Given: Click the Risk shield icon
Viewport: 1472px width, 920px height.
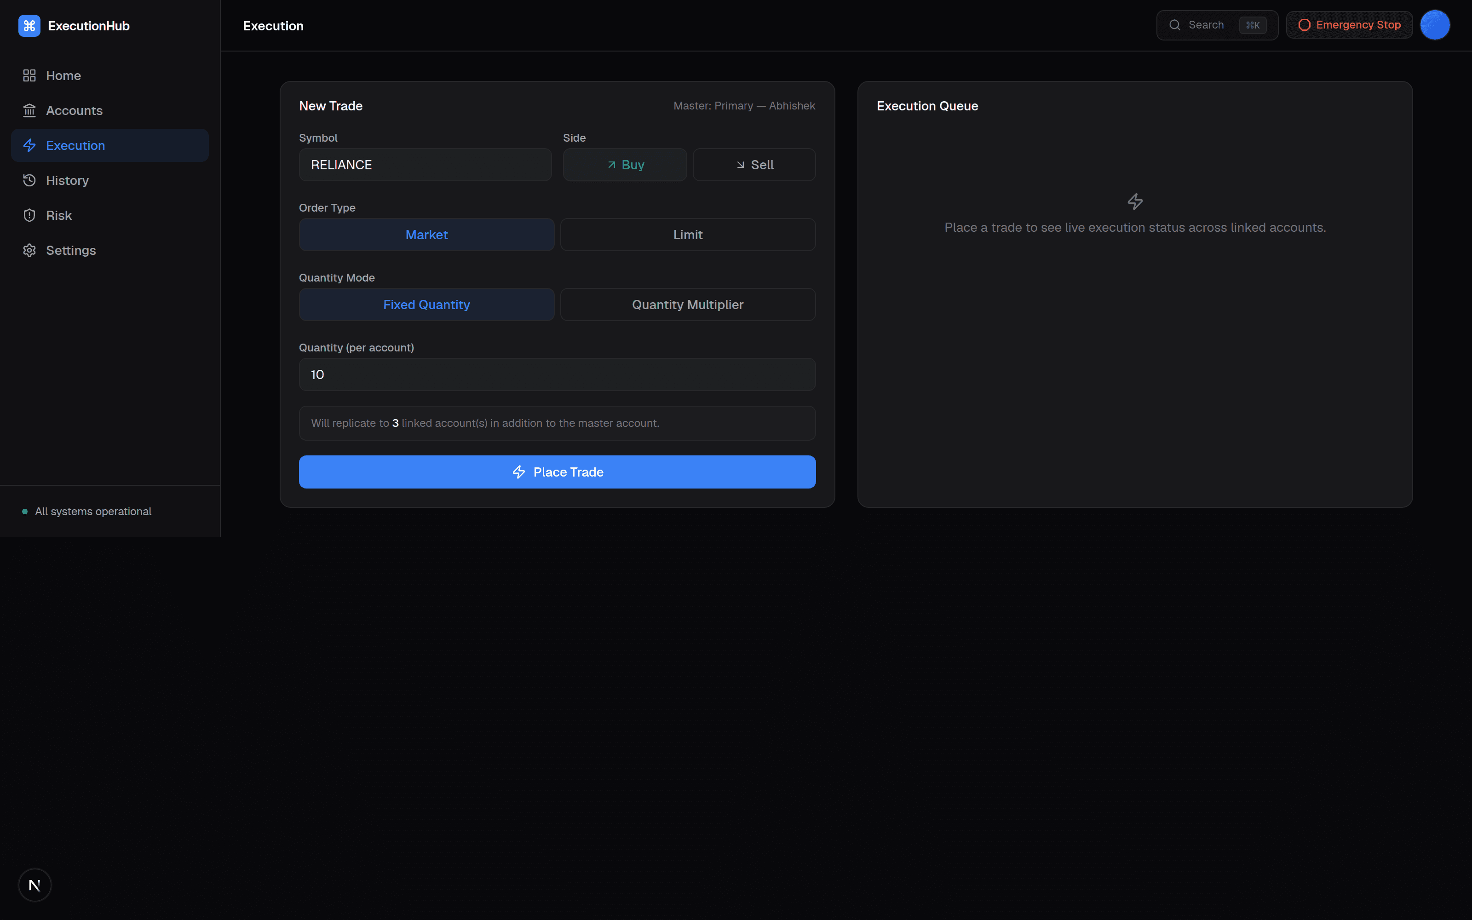Looking at the screenshot, I should 29,215.
